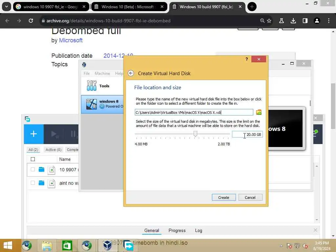Screen dimensions: 336x252
Task: Click the virtual disk size slider handle
Action: (x=195, y=134)
